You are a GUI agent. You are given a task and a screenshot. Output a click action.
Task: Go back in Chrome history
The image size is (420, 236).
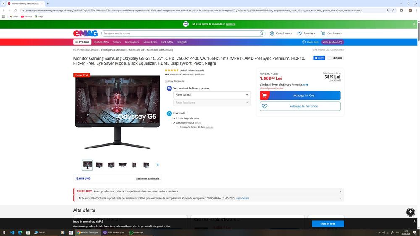pyautogui.click(x=4, y=10)
